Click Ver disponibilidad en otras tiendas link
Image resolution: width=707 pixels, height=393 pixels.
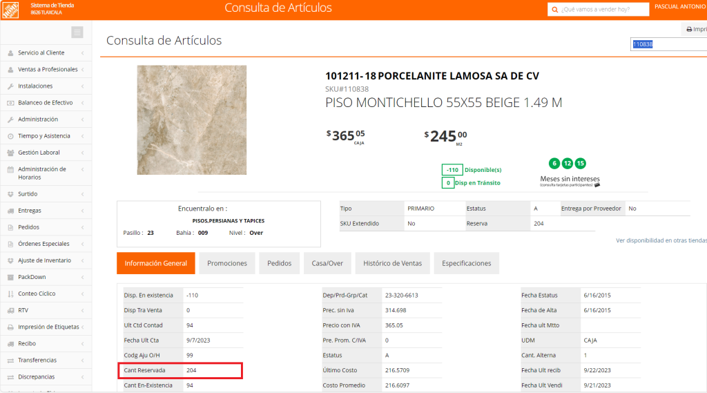[661, 240]
